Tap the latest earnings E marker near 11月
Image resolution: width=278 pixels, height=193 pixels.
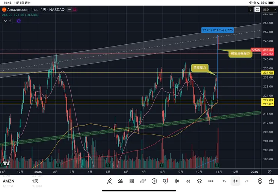click(x=217, y=165)
